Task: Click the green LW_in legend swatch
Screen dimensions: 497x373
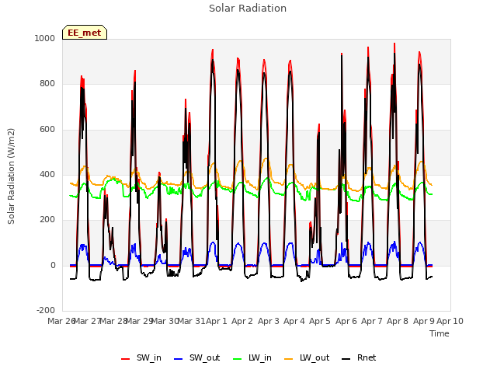Action: coord(238,359)
